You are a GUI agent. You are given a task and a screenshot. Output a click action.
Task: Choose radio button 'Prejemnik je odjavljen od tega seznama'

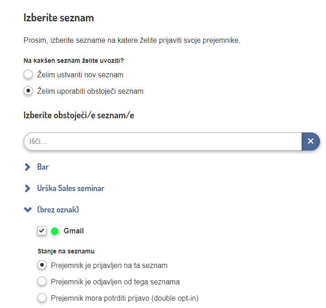[42, 282]
